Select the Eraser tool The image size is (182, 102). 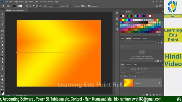(2, 52)
